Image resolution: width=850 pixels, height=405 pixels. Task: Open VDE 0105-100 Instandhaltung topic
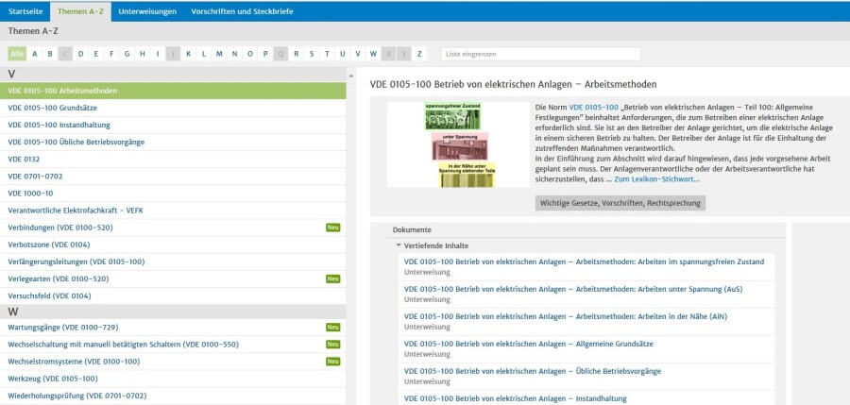tap(173, 125)
